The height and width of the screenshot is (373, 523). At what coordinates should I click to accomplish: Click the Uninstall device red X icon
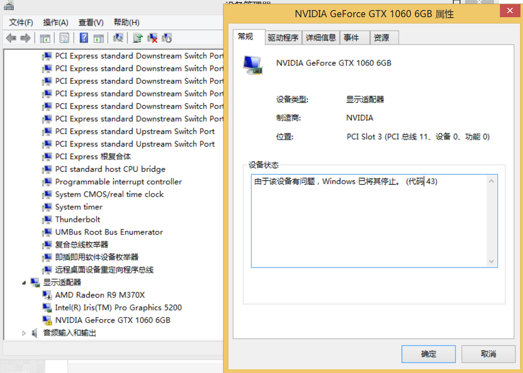pyautogui.click(x=152, y=38)
